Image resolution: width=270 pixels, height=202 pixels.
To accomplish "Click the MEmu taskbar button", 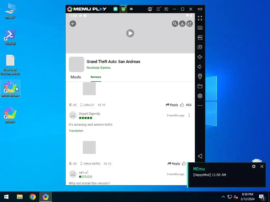I will pyautogui.click(x=46, y=197).
